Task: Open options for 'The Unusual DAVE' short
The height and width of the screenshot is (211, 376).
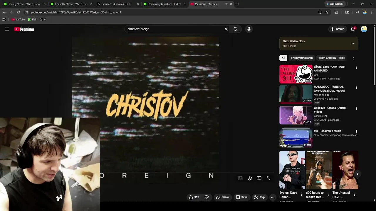Action: pyautogui.click(x=355, y=194)
